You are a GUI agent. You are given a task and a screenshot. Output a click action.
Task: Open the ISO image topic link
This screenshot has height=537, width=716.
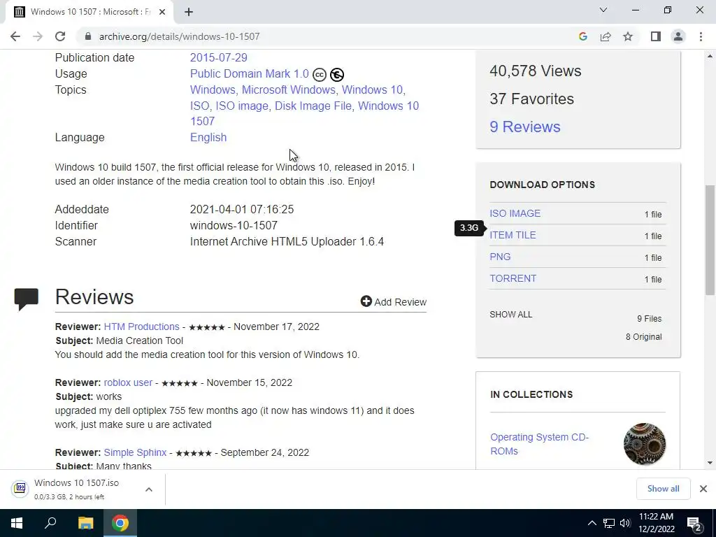[241, 106]
